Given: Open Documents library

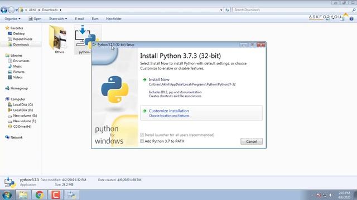Looking at the screenshot, I should [21, 61].
